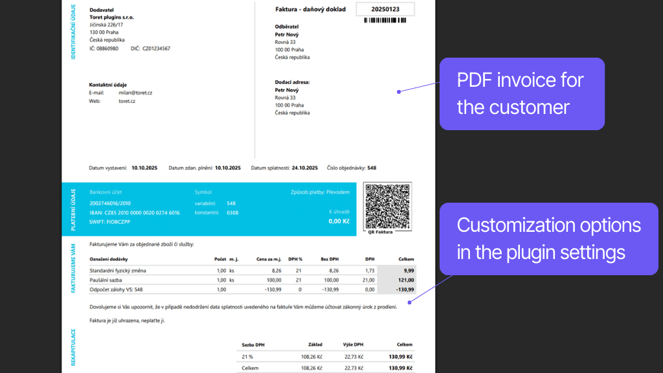663x373 pixels.
Task: Expand the PDF invoice for the customer callout
Action: tap(522, 93)
